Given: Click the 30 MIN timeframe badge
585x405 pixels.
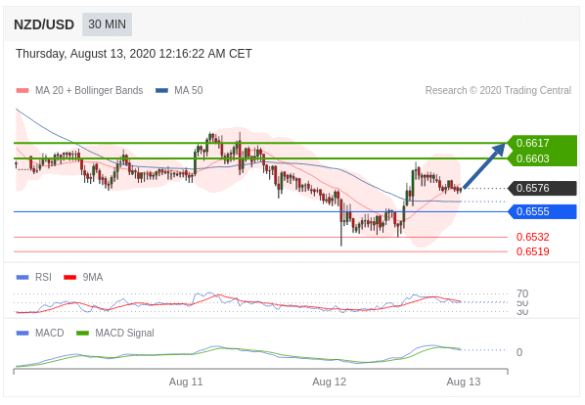Looking at the screenshot, I should tap(107, 24).
